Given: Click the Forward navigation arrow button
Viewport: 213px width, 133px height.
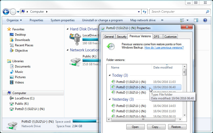Looking at the screenshot, I should click(x=13, y=12).
